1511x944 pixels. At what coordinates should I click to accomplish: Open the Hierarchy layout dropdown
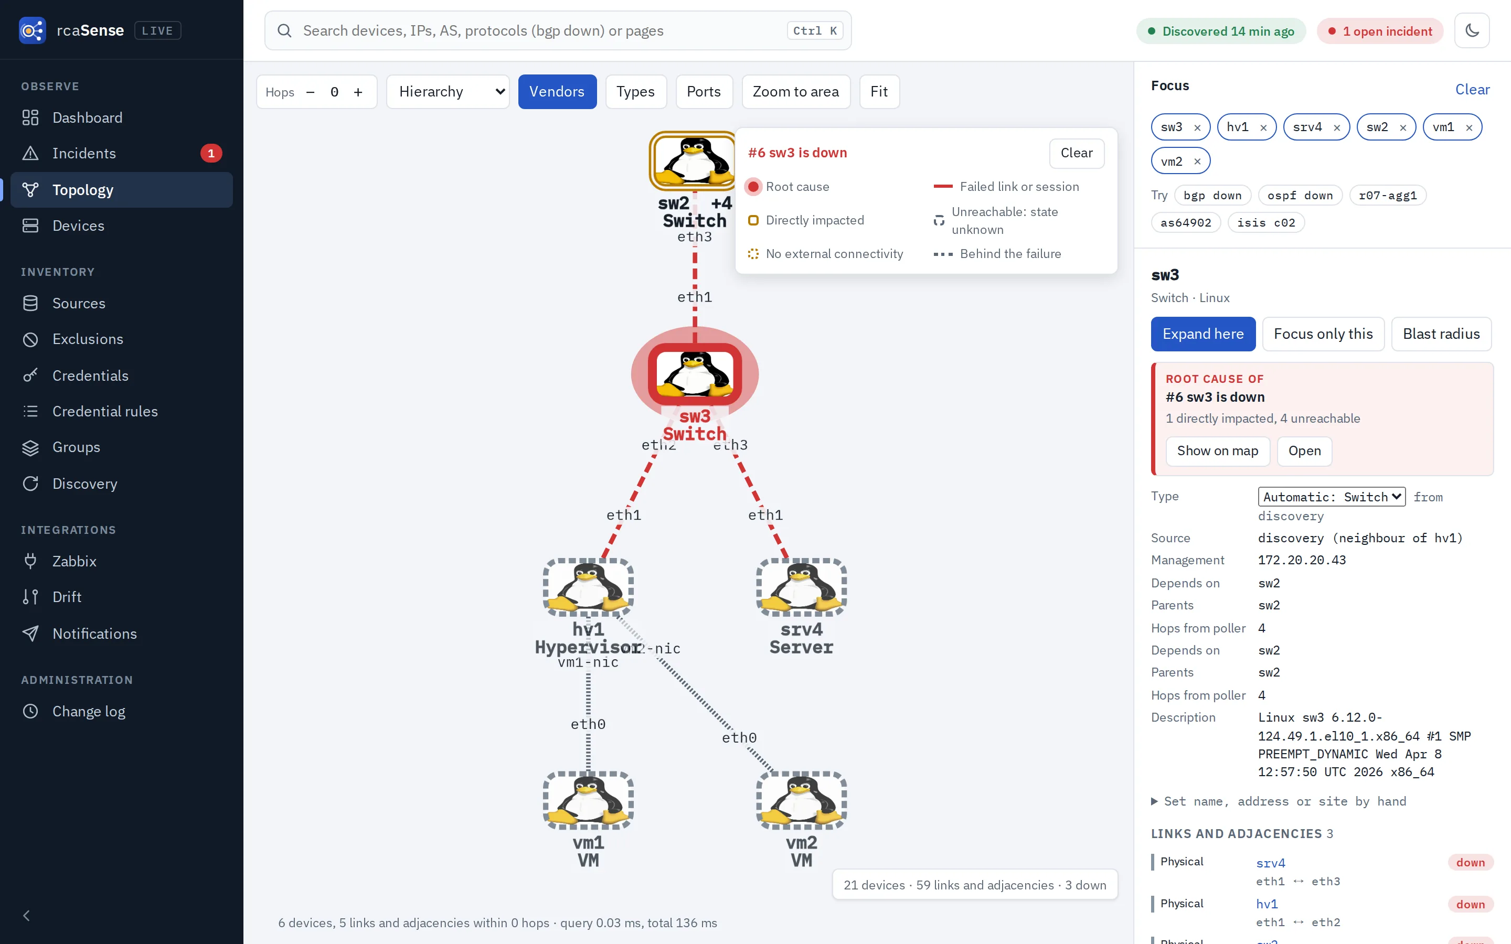(x=448, y=92)
